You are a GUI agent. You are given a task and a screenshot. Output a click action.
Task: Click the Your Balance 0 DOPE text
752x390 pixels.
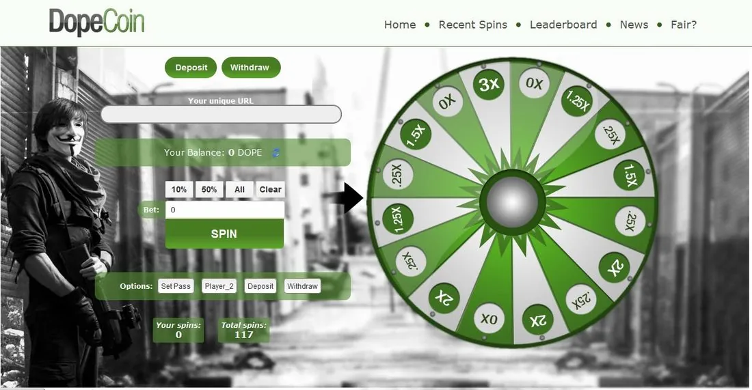213,152
